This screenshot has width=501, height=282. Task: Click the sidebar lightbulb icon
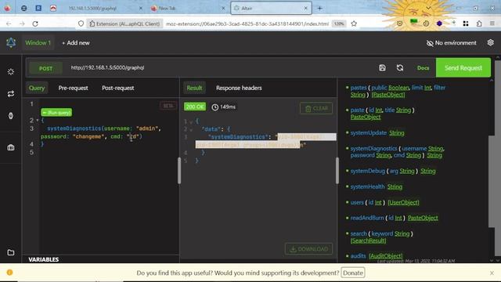11,116
